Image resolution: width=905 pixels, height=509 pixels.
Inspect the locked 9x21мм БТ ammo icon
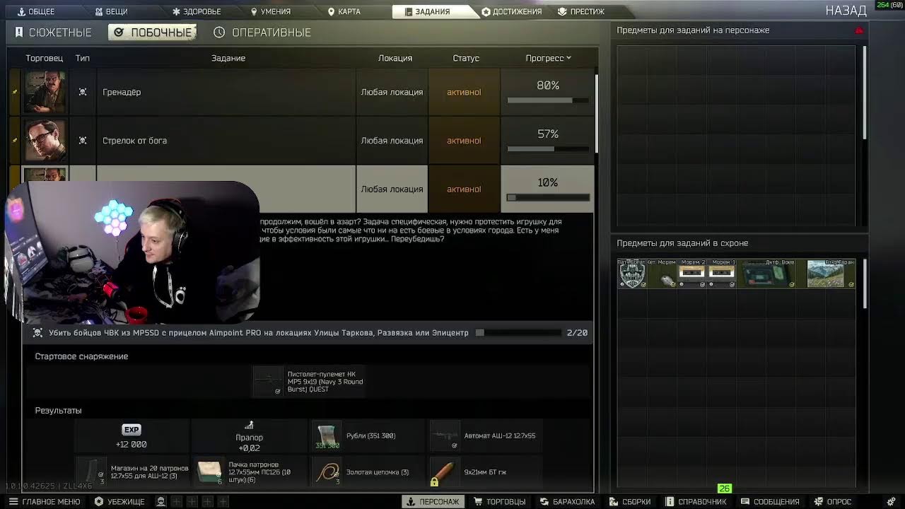coord(445,472)
